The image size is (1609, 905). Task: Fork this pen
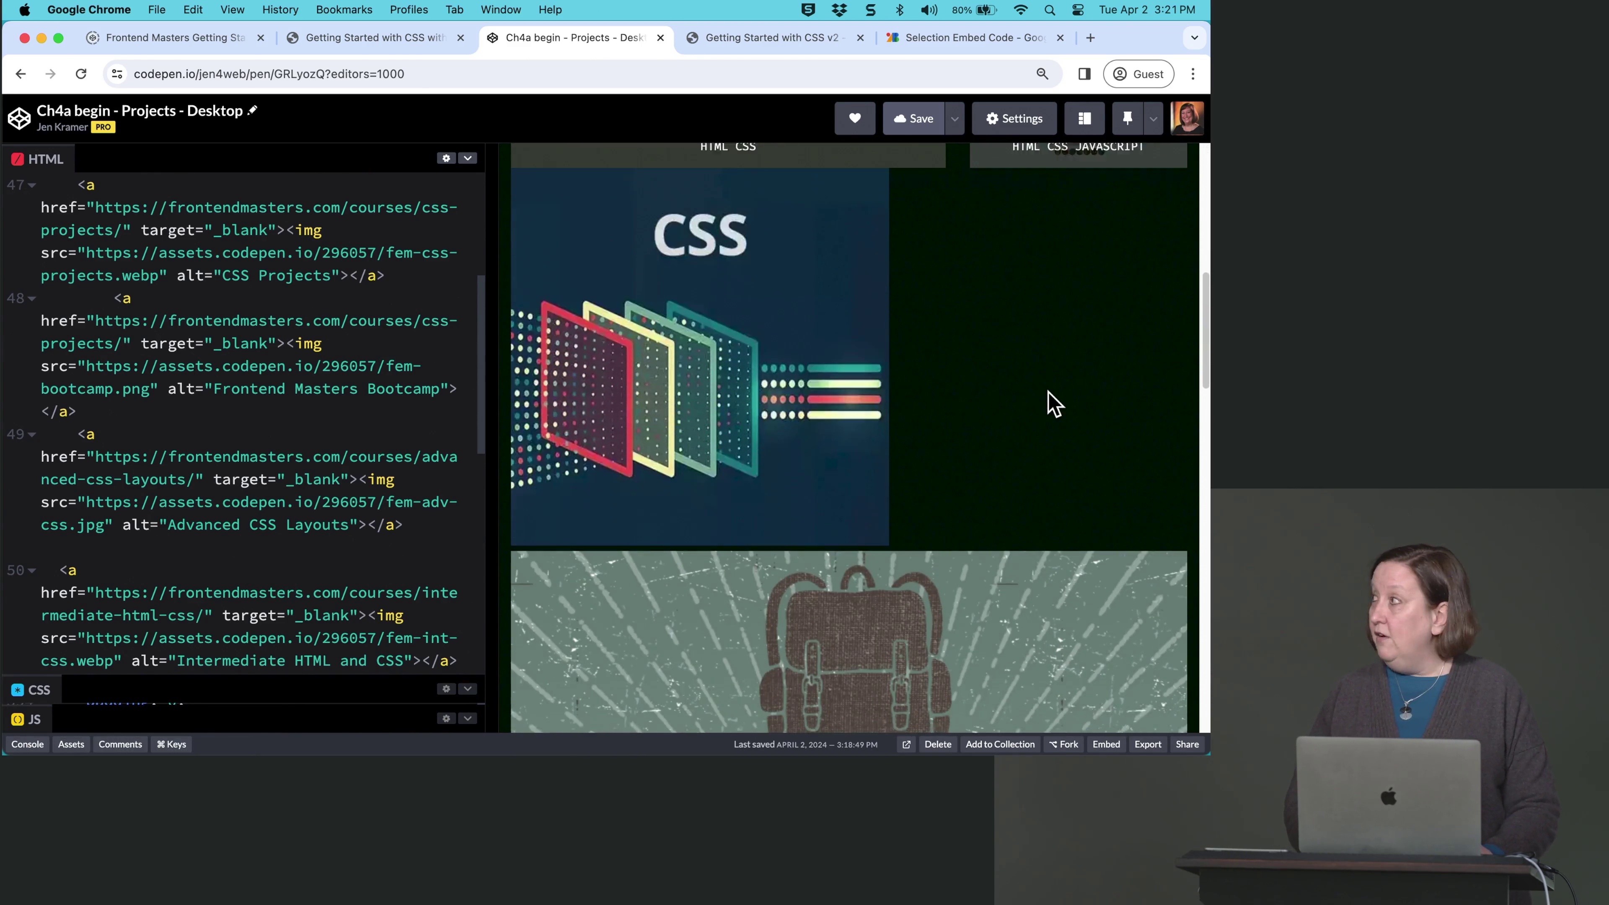coord(1064,744)
